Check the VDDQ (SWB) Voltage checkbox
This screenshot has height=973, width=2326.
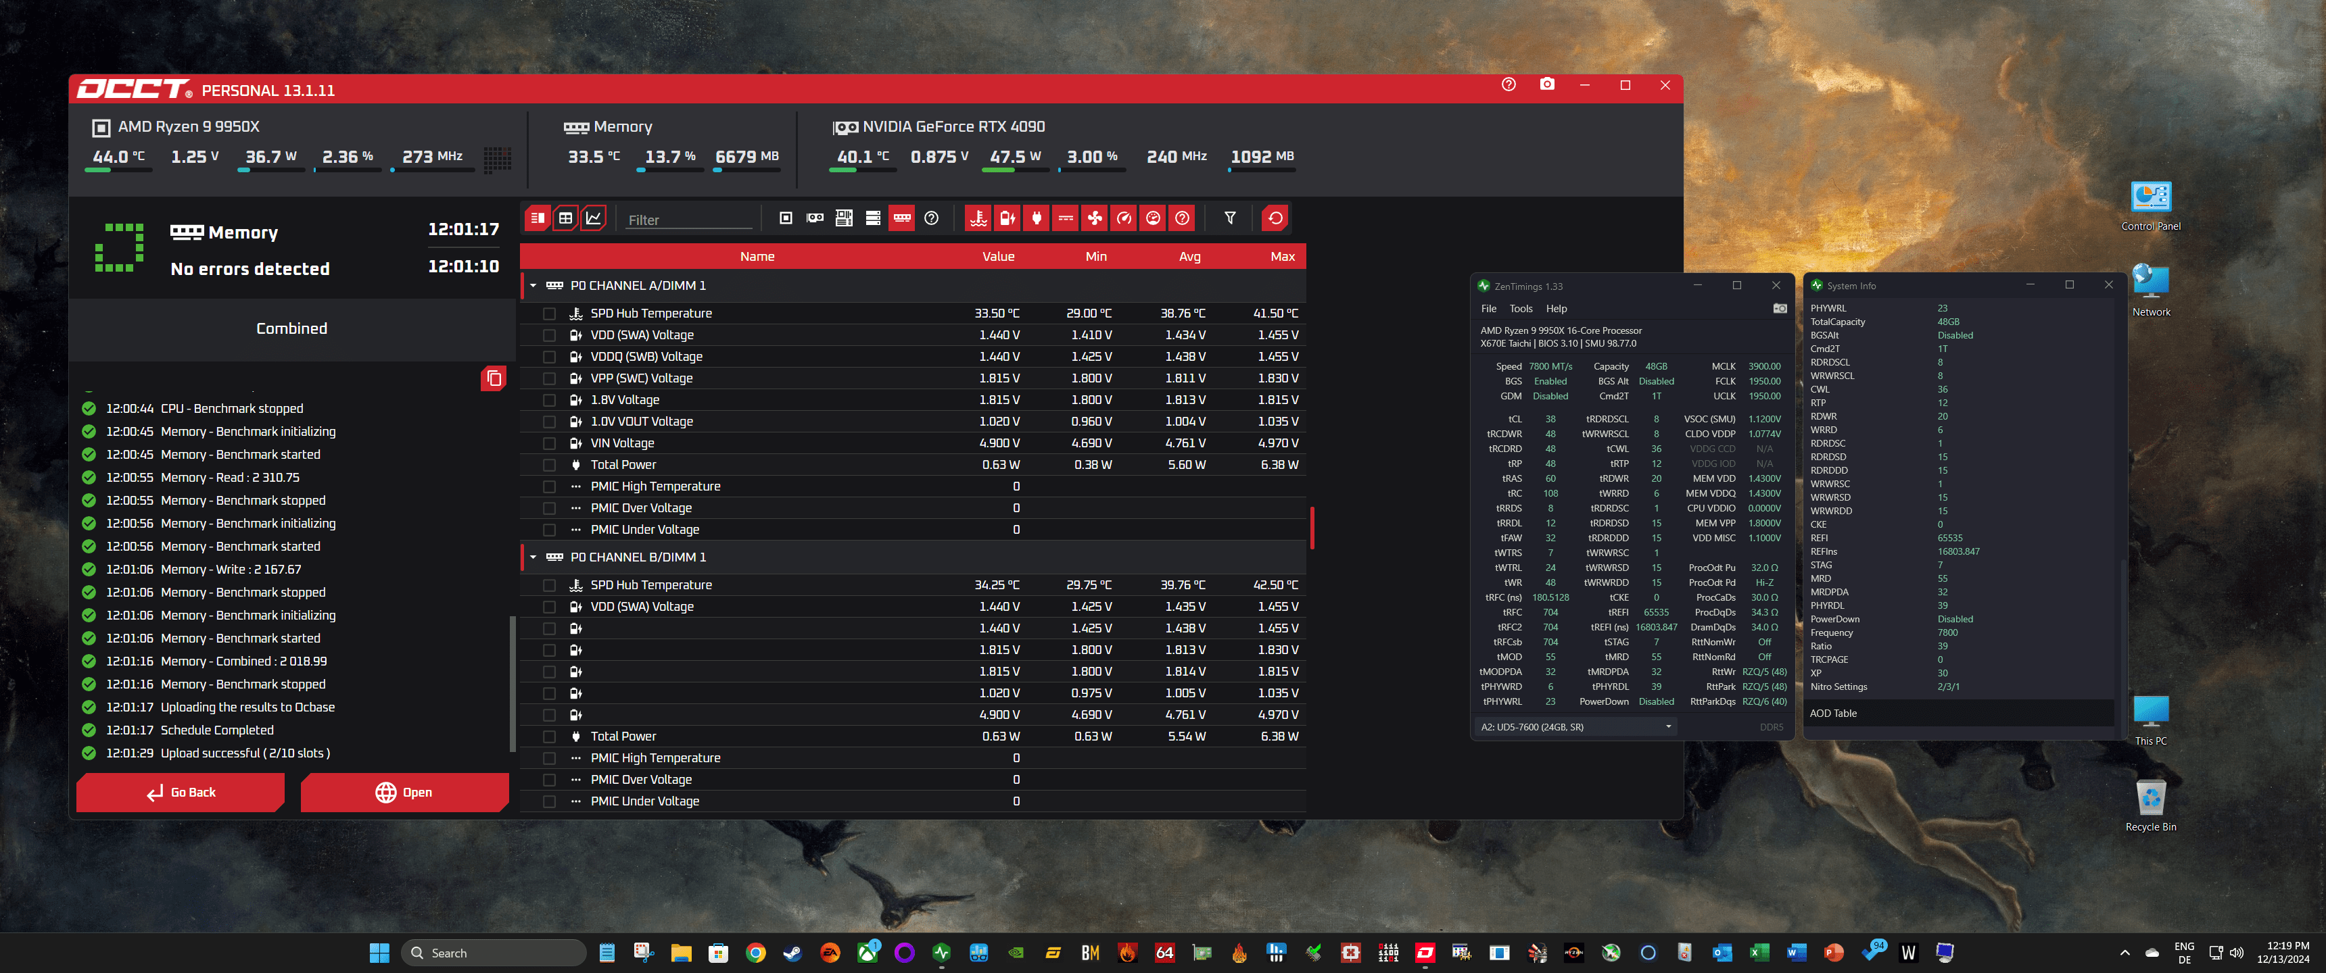[549, 357]
